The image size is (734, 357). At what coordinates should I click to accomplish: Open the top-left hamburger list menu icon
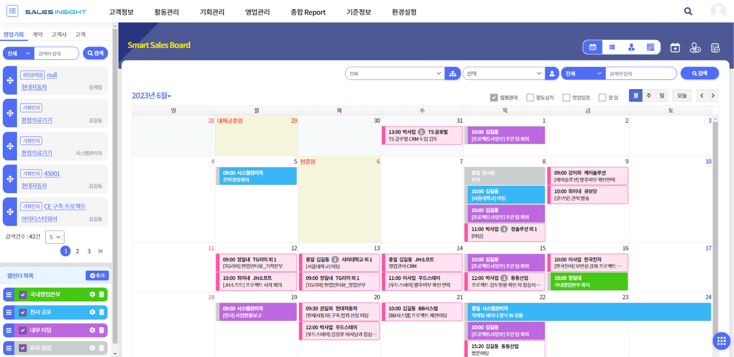tap(12, 11)
